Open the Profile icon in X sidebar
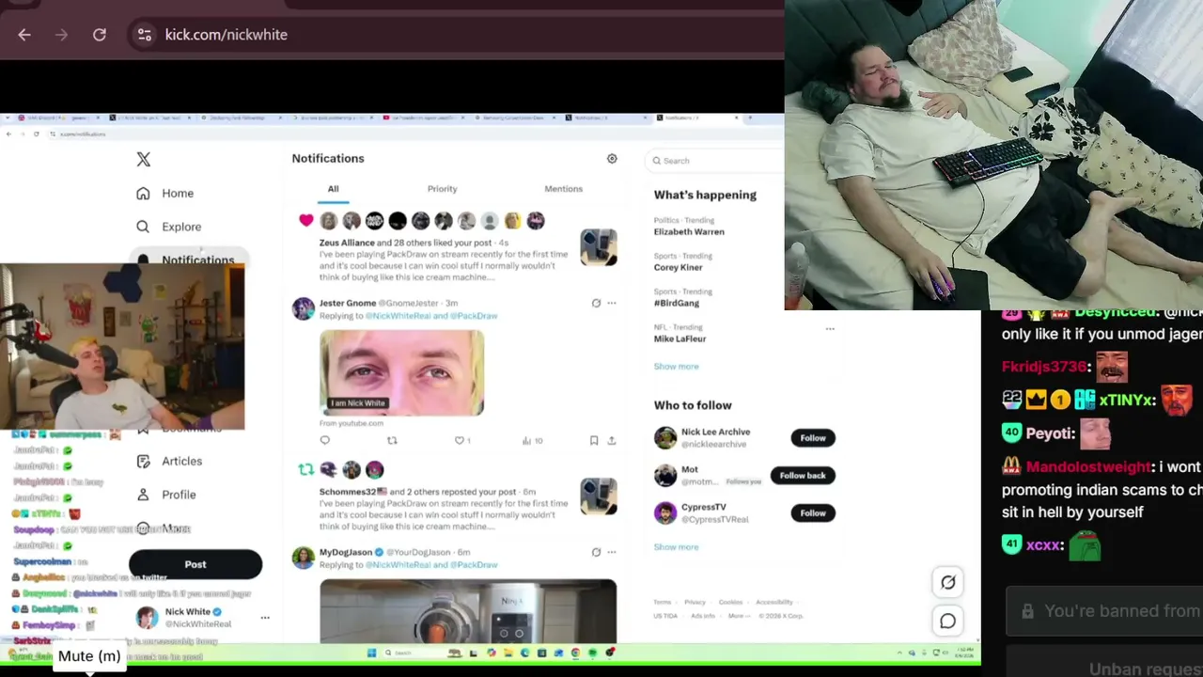 tap(143, 495)
